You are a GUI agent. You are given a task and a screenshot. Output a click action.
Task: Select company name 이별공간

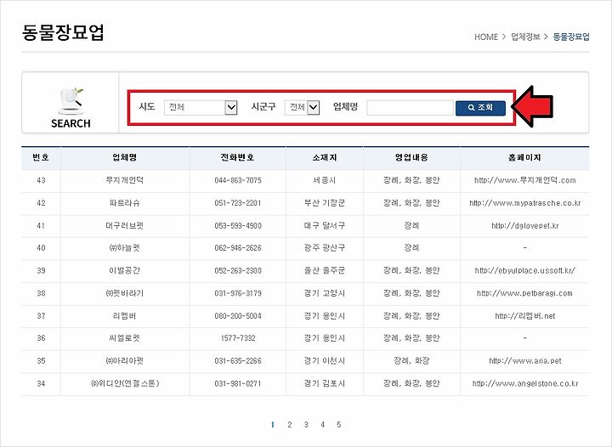[x=124, y=270]
